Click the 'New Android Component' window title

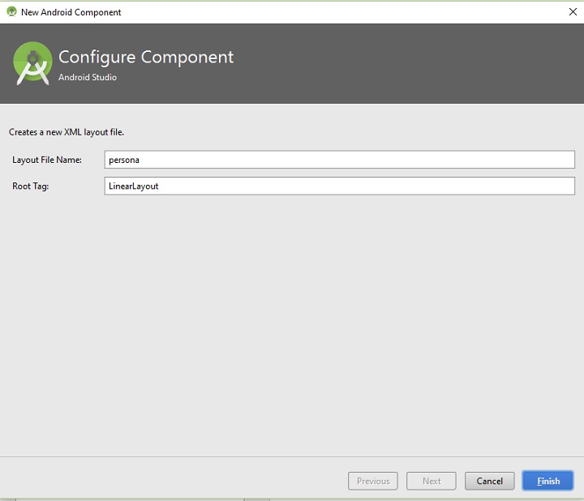coord(71,12)
